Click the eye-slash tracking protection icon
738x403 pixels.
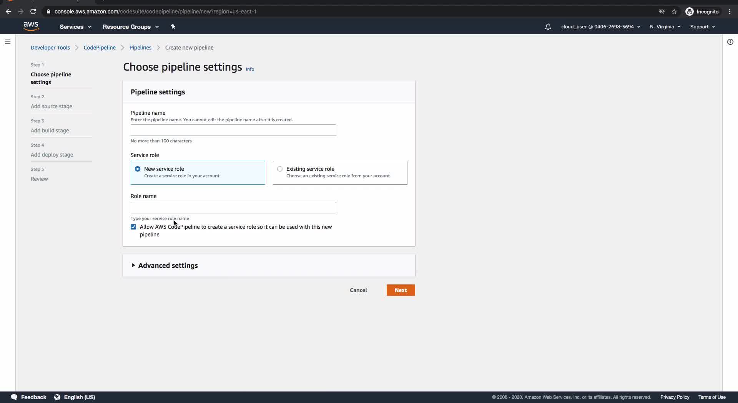(662, 12)
